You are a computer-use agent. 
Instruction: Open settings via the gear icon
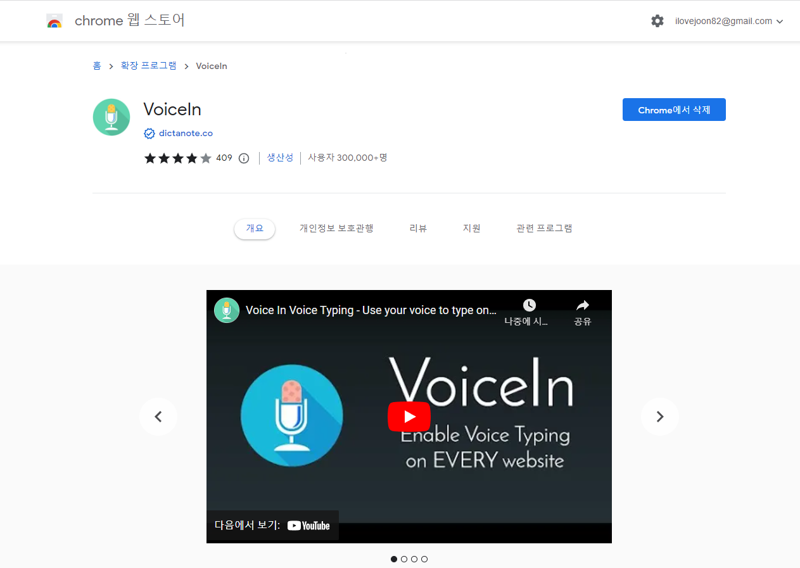[x=657, y=21]
